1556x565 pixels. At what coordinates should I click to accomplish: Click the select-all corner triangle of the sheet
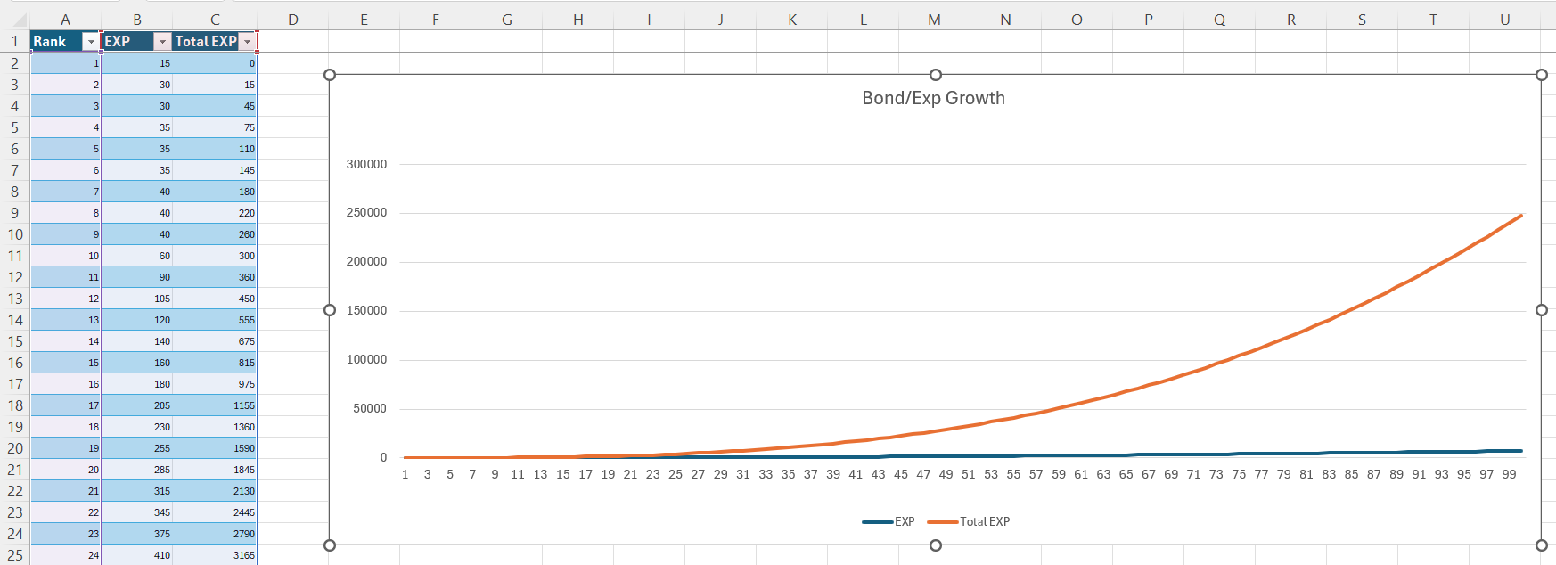click(20, 20)
